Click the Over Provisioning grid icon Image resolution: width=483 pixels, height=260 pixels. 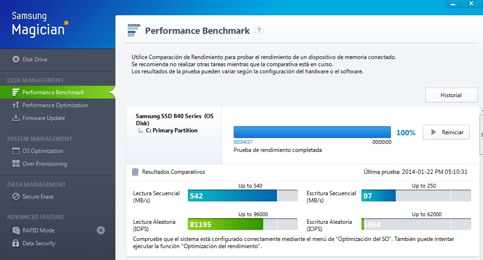16,164
